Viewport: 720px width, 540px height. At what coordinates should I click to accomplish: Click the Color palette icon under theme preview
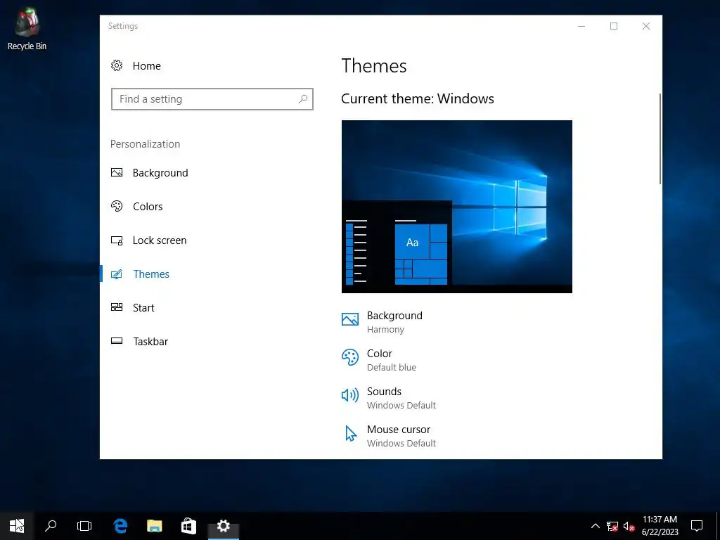tap(350, 357)
